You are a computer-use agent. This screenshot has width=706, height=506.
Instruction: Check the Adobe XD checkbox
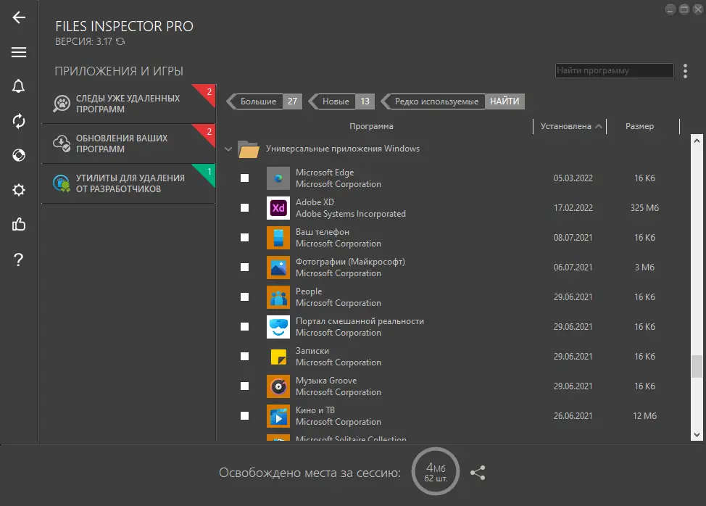(x=244, y=208)
